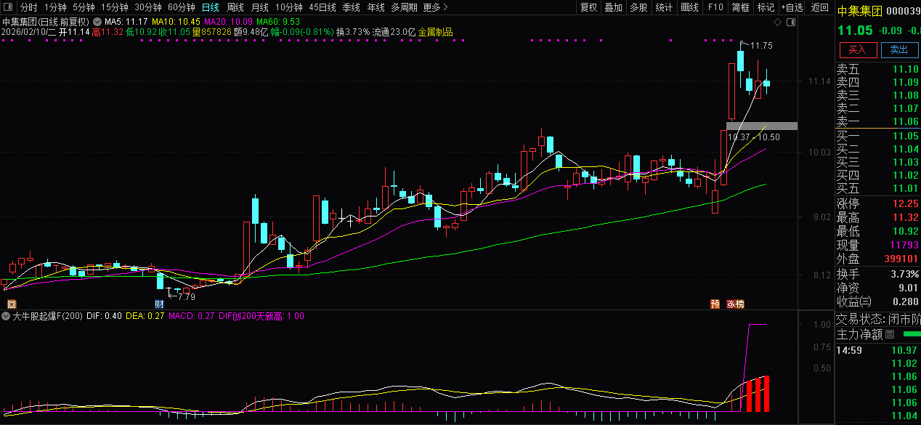Click the 预 forecast marker icon
Viewport: 921px width, 425px height.
tap(715, 304)
